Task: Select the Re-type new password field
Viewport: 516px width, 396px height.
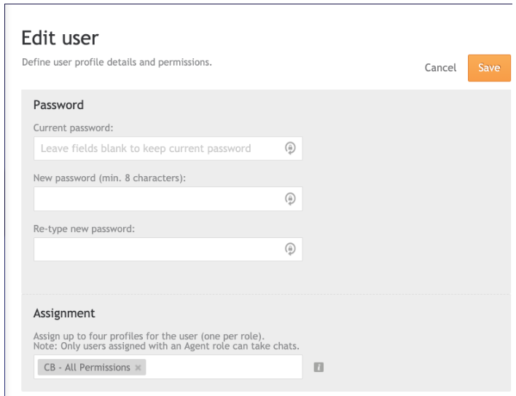Action: click(168, 249)
